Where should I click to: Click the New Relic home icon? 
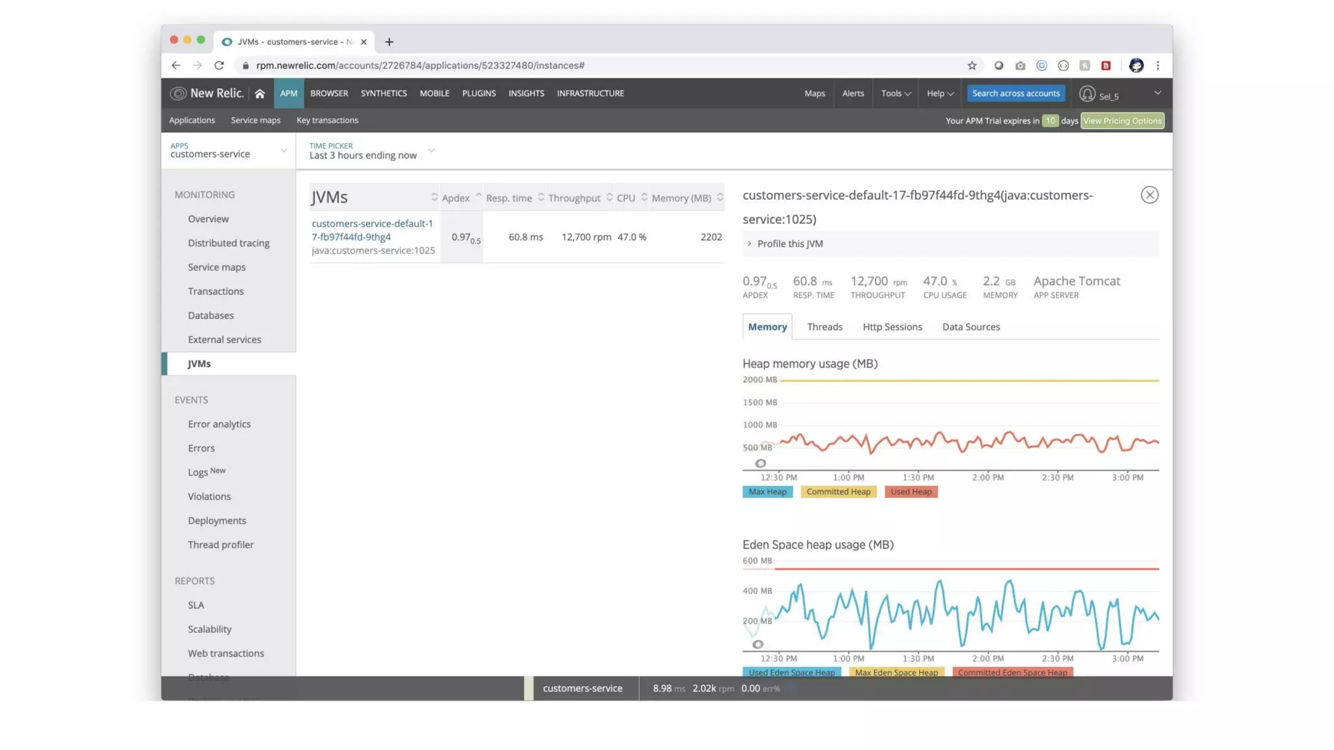point(260,94)
